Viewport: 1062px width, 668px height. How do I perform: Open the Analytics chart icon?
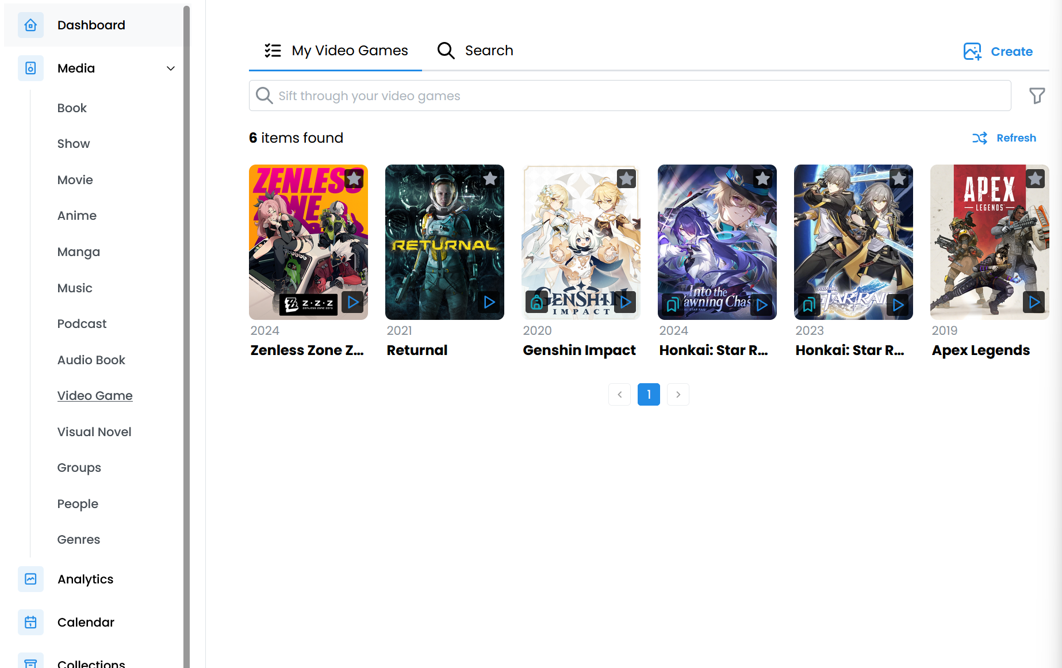30,579
